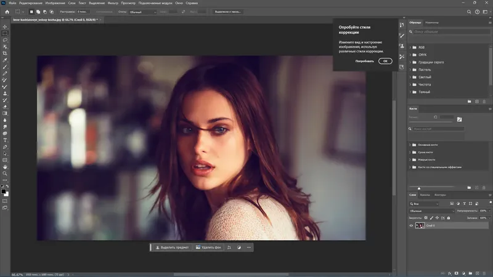The image size is (493, 277).
Task: Select the Hand tool
Action: point(5,166)
